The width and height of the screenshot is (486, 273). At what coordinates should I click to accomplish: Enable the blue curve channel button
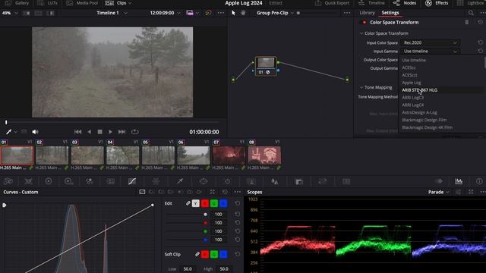pos(223,203)
